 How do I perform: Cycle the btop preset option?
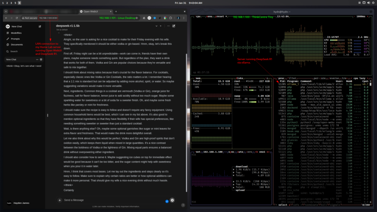click(x=220, y=17)
